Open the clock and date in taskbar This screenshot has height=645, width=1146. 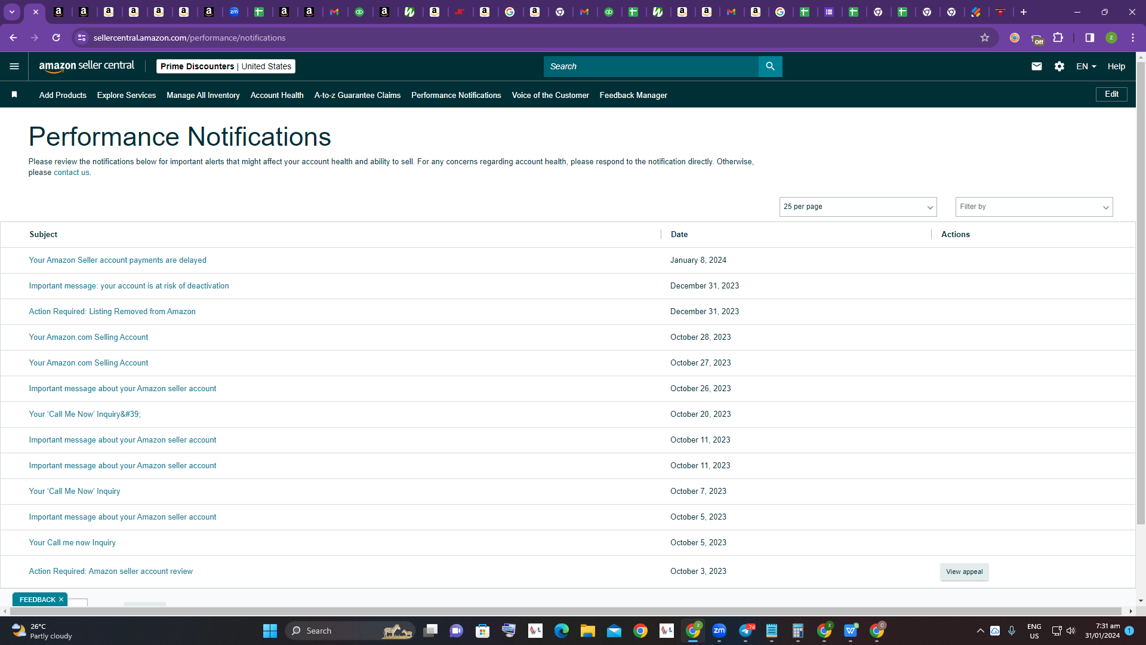click(x=1102, y=631)
